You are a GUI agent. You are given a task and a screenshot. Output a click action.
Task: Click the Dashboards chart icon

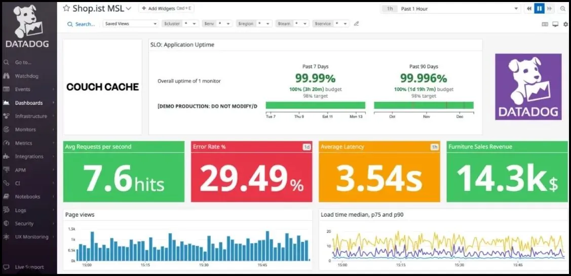coord(6,103)
